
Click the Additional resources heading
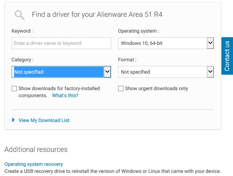coord(36,149)
